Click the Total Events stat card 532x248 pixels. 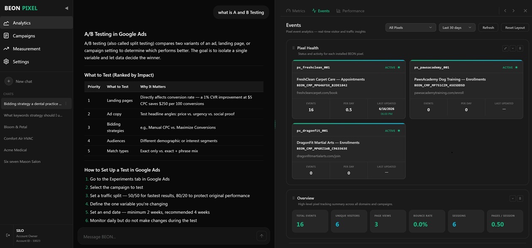click(x=310, y=221)
